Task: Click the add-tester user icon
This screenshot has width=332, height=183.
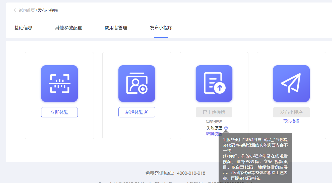Action: click(137, 84)
